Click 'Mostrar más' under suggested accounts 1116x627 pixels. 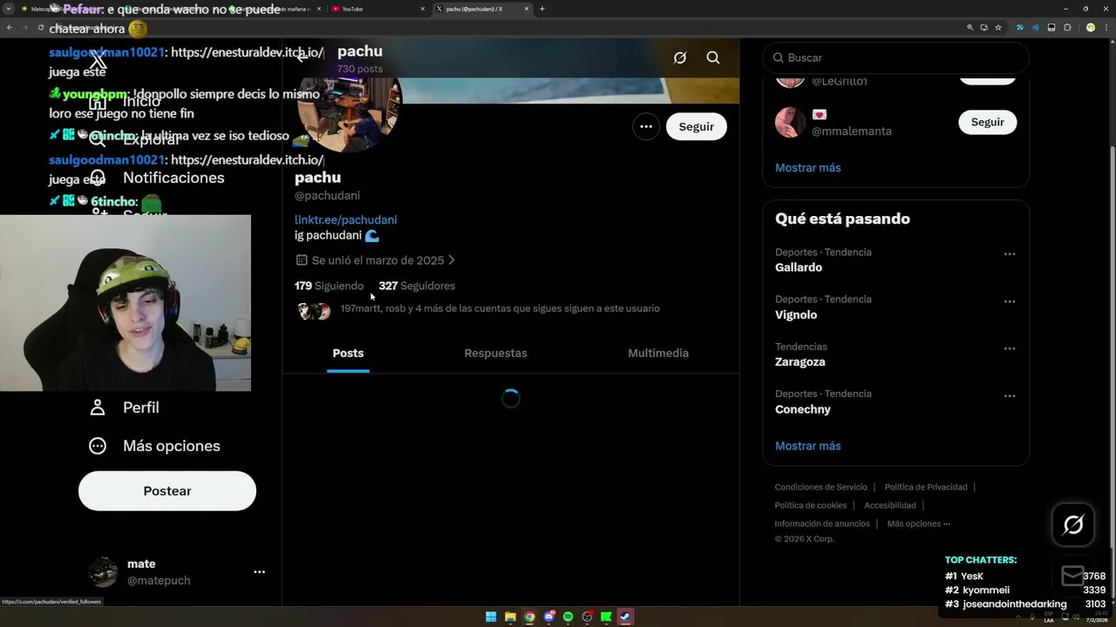pos(808,167)
